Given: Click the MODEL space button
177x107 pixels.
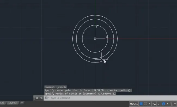Looking at the screenshot, I should pyautogui.click(x=134, y=104).
